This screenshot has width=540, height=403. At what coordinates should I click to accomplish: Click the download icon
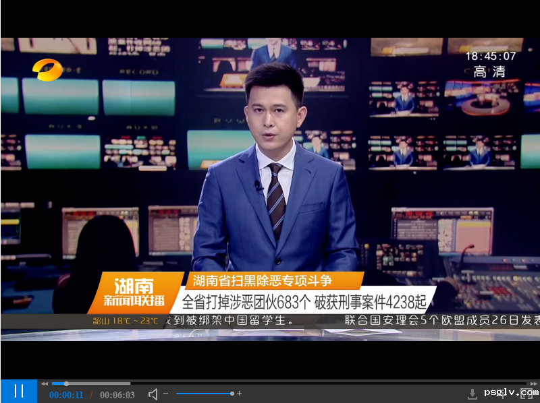pos(473,394)
